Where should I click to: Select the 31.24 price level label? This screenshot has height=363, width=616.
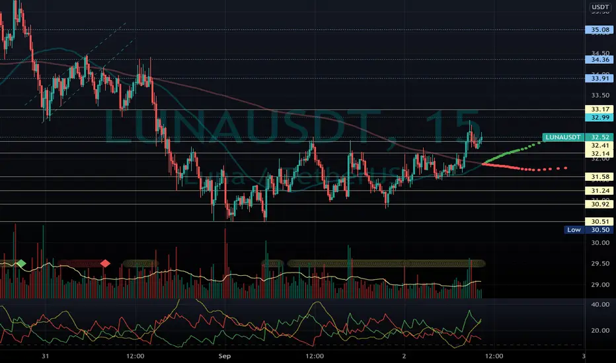(x=599, y=191)
